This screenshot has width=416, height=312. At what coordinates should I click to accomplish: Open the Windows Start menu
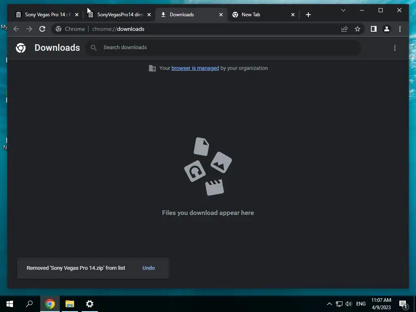click(x=10, y=304)
